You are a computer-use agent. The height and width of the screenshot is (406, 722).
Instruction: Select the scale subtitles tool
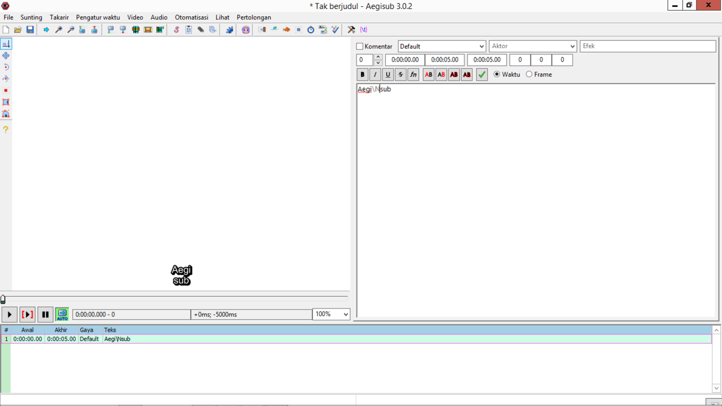[x=6, y=90]
